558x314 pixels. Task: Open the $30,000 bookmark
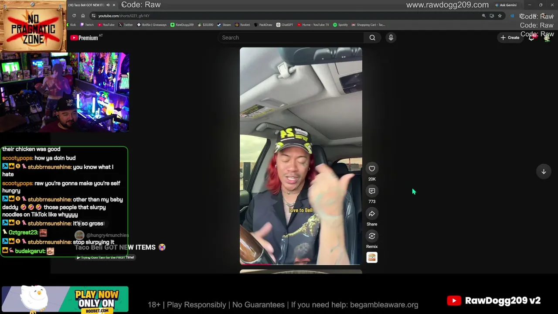click(205, 25)
